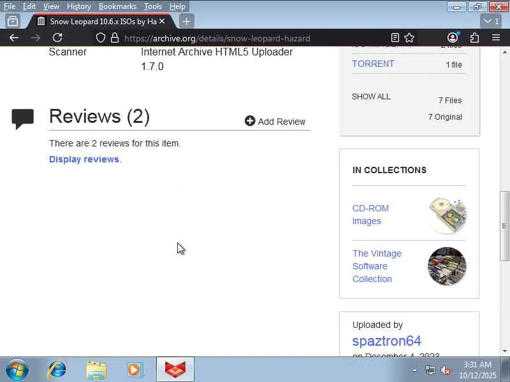The width and height of the screenshot is (510, 382).
Task: Open Windows Media Player from taskbar
Action: click(x=135, y=370)
